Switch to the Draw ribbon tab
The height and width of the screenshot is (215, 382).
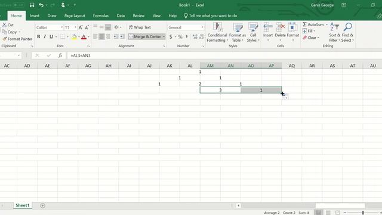pyautogui.click(x=52, y=16)
